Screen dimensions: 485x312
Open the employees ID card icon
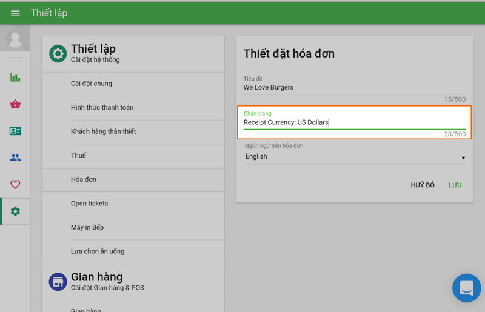click(15, 131)
